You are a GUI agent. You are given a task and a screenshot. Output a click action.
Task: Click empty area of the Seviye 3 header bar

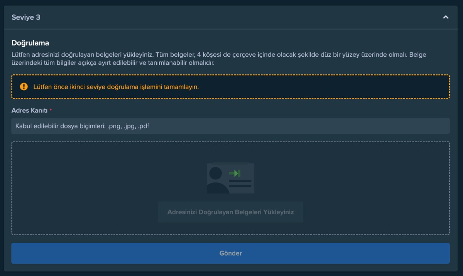231,17
